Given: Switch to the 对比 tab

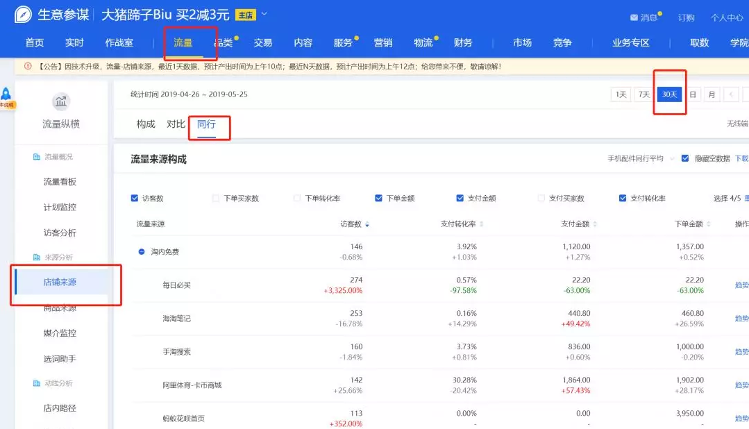Looking at the screenshot, I should [176, 124].
